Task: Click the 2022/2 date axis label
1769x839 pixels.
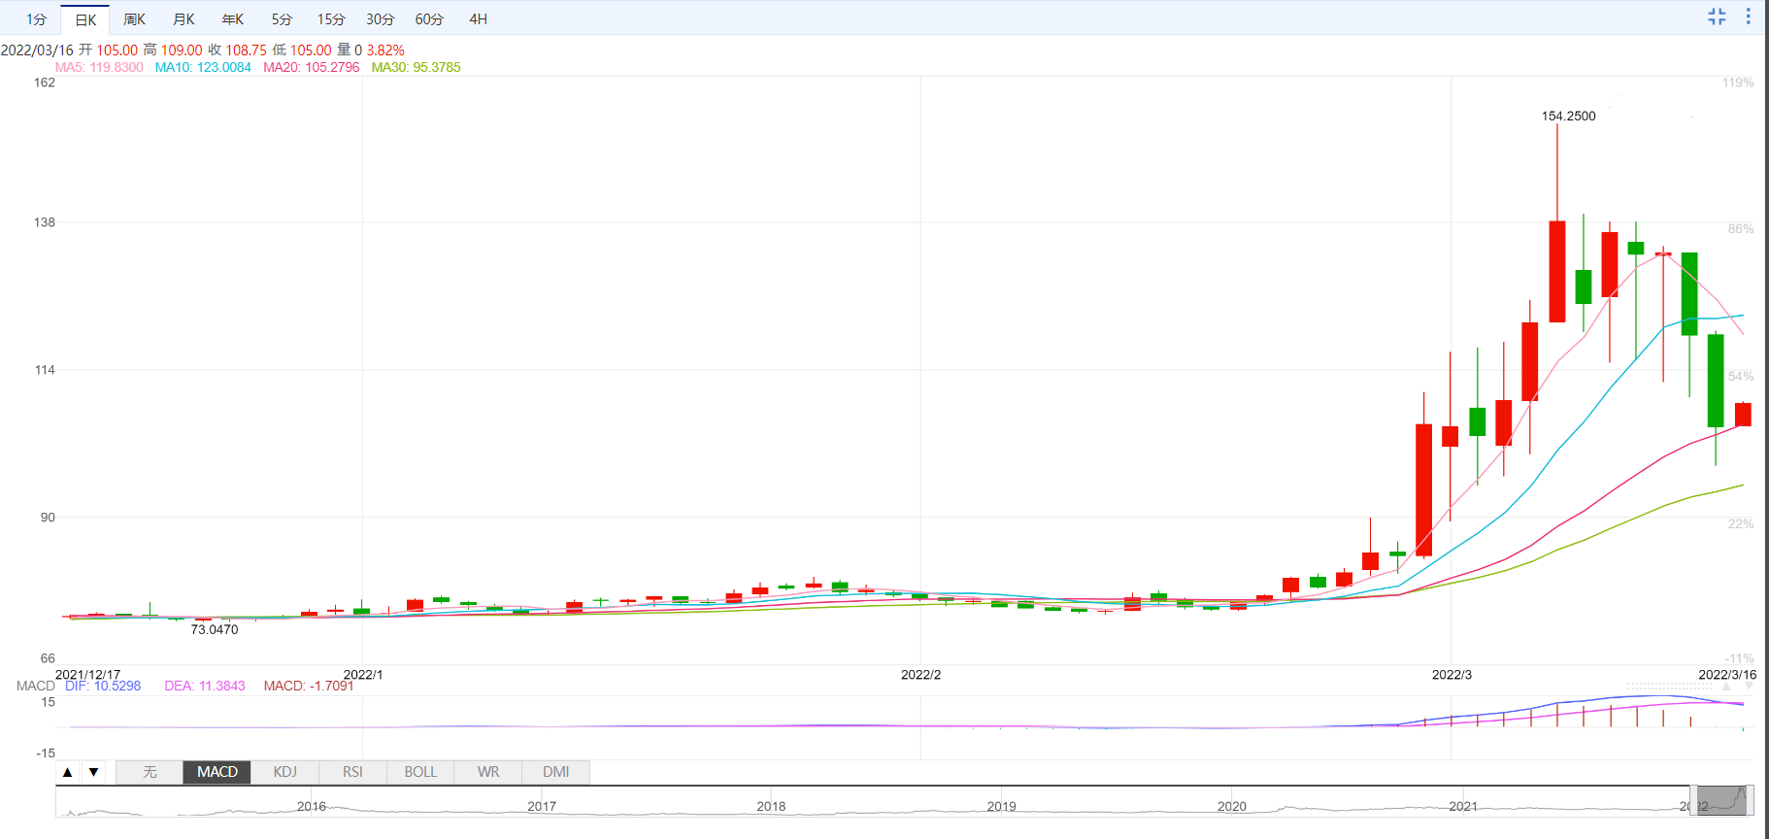Action: (921, 674)
